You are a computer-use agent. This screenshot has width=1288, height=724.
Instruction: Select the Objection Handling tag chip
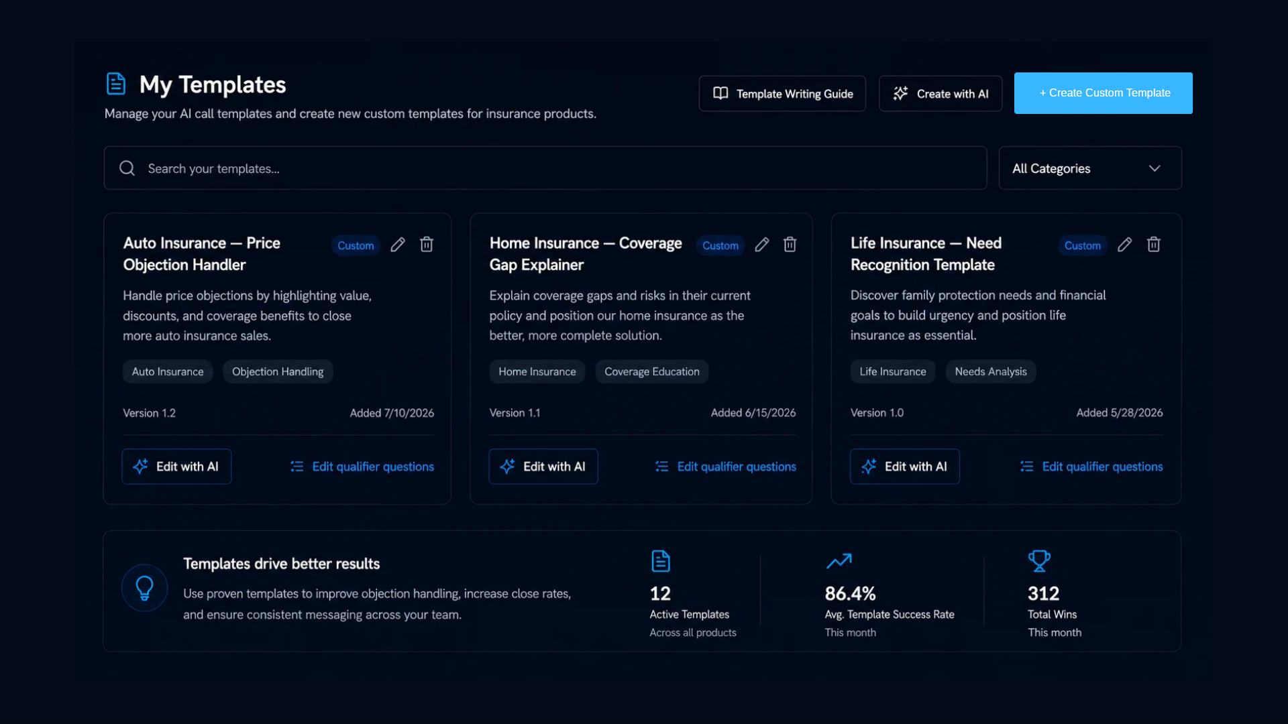click(x=278, y=371)
